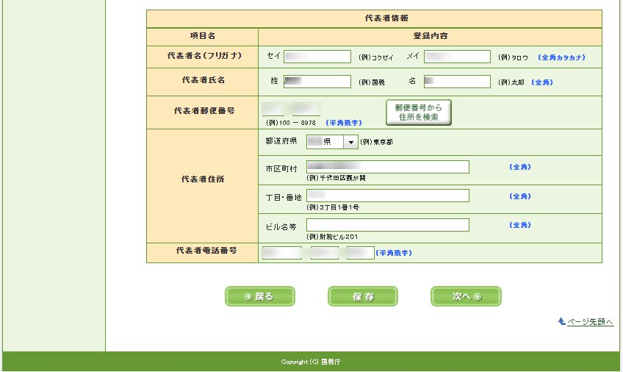623x372 pixels.
Task: Click the 項目名 column header
Action: pyautogui.click(x=203, y=36)
